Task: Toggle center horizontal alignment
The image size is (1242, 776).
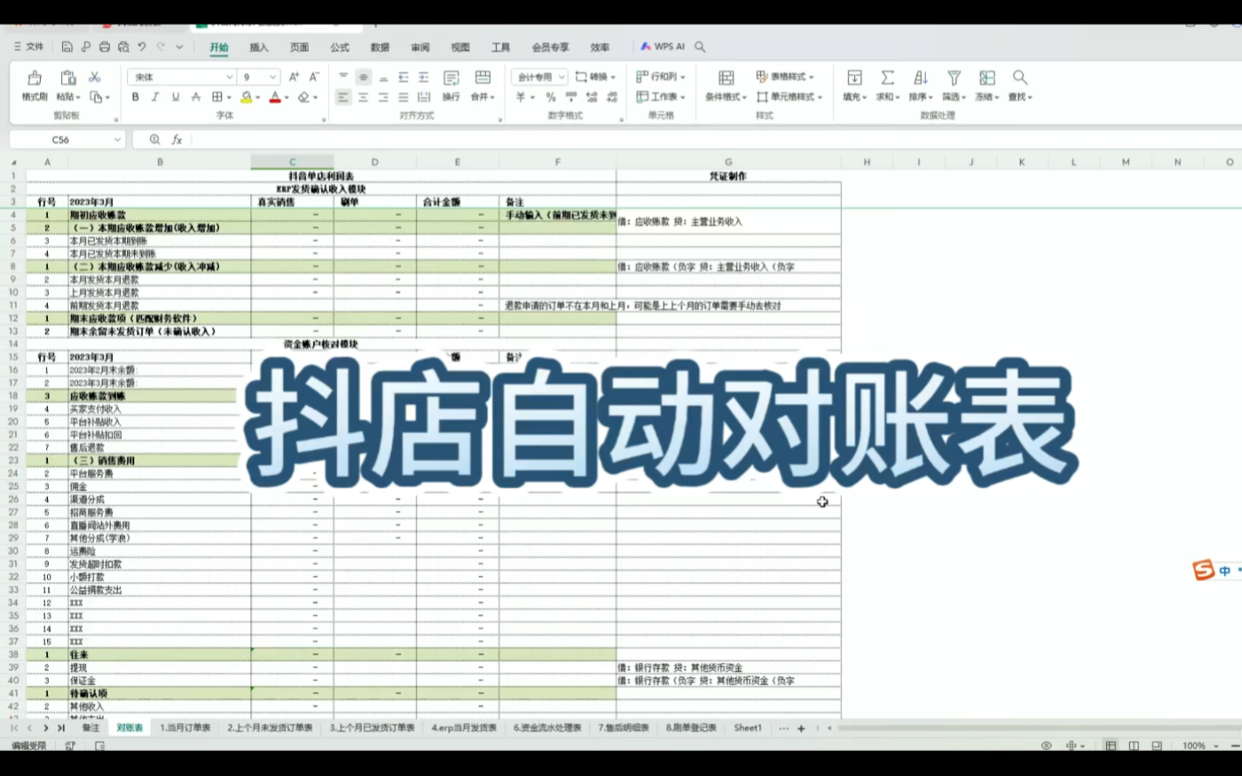Action: [363, 97]
